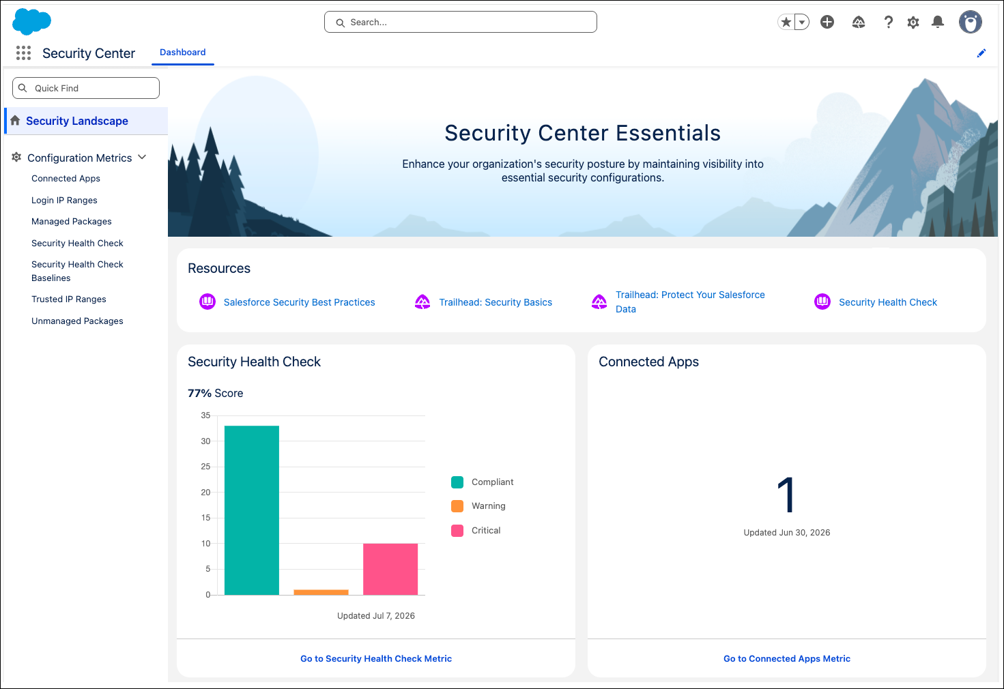Click the 77% Score text
Screen dimensions: 1004x689
(x=216, y=394)
